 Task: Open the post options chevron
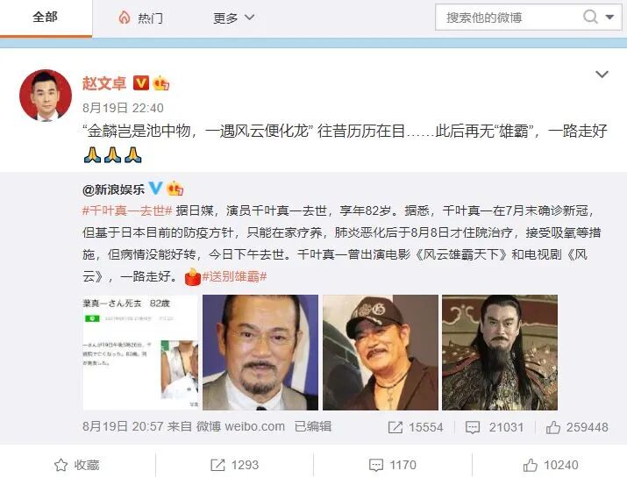pos(602,75)
